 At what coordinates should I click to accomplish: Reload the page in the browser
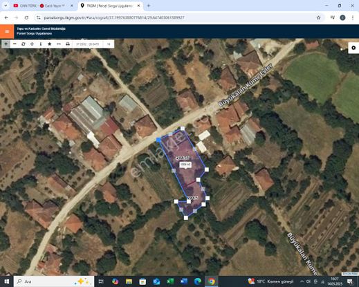point(26,18)
